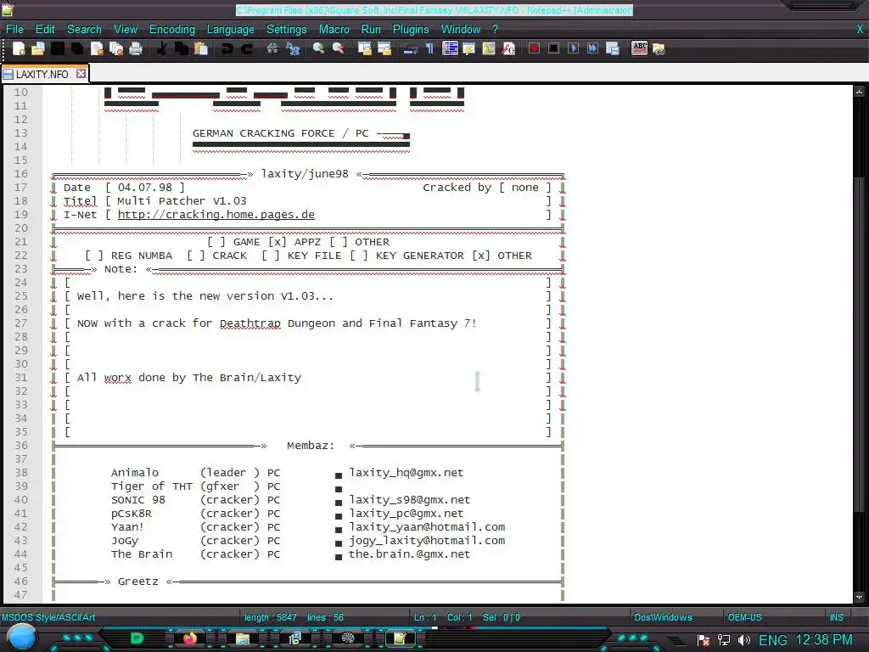Screen dimensions: 869x652
Task: Toggle the INS insert mode indicator
Action: coord(836,617)
